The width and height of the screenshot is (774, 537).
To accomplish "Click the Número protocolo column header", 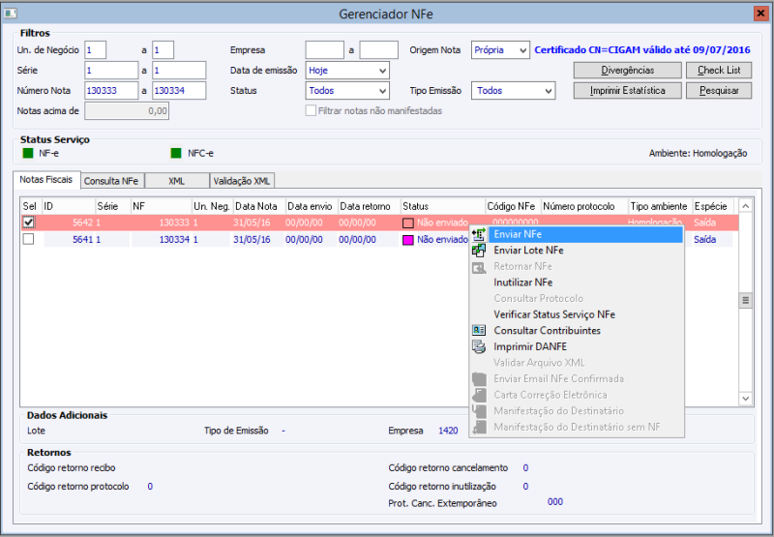I will click(585, 206).
